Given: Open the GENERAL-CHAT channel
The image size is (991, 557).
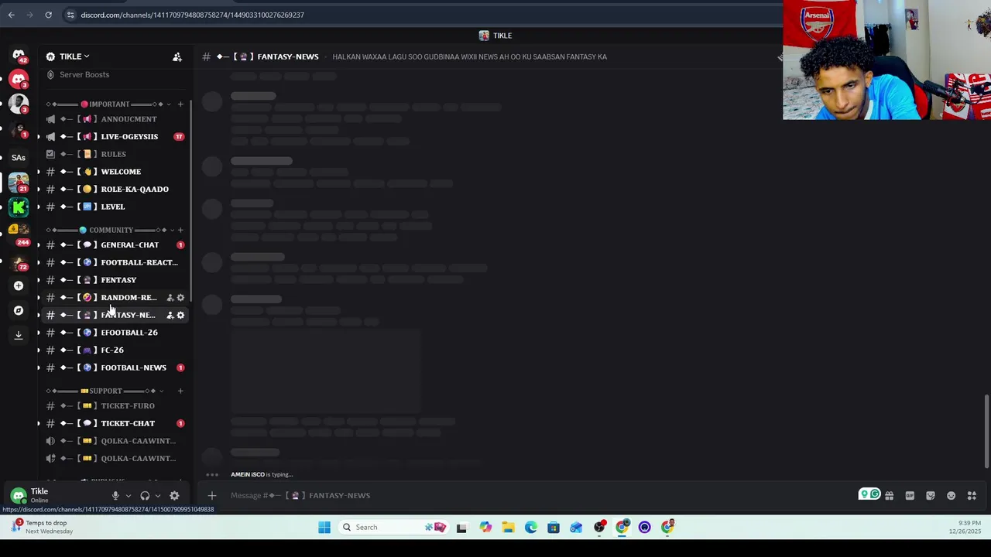Looking at the screenshot, I should point(114,245).
